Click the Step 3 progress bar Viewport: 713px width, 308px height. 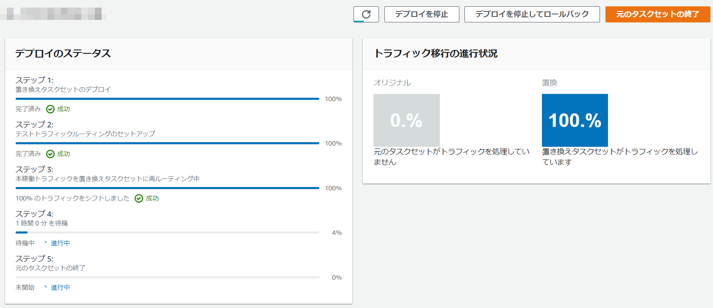click(x=167, y=188)
